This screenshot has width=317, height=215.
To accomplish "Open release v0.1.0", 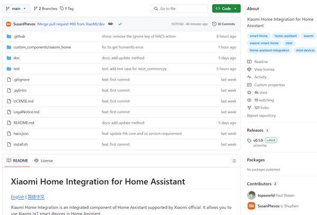I will [258, 140].
